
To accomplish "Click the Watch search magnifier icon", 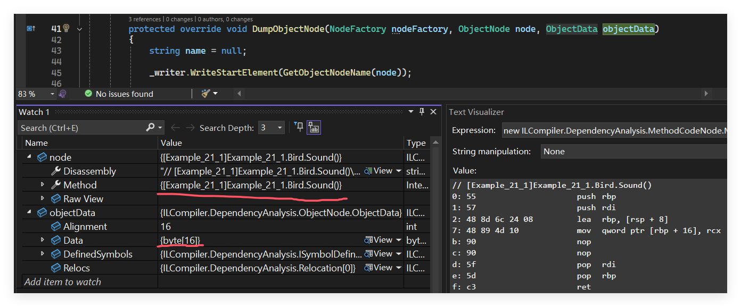I will coord(150,128).
